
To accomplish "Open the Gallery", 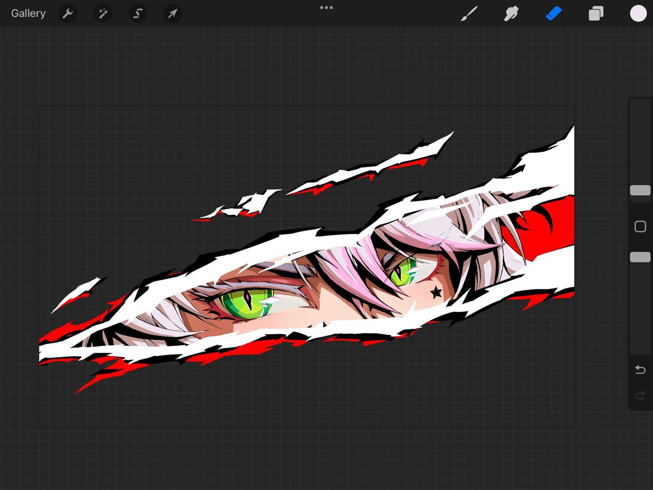I will point(28,14).
